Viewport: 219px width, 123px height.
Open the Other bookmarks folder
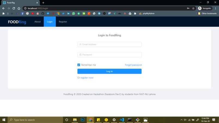[207, 14]
